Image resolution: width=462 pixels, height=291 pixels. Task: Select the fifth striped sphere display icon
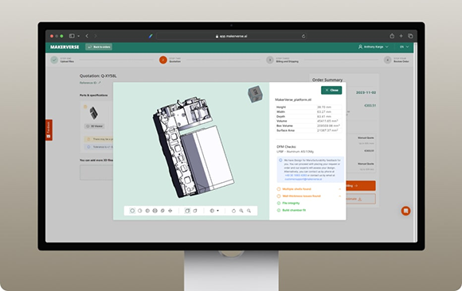pyautogui.click(x=162, y=211)
